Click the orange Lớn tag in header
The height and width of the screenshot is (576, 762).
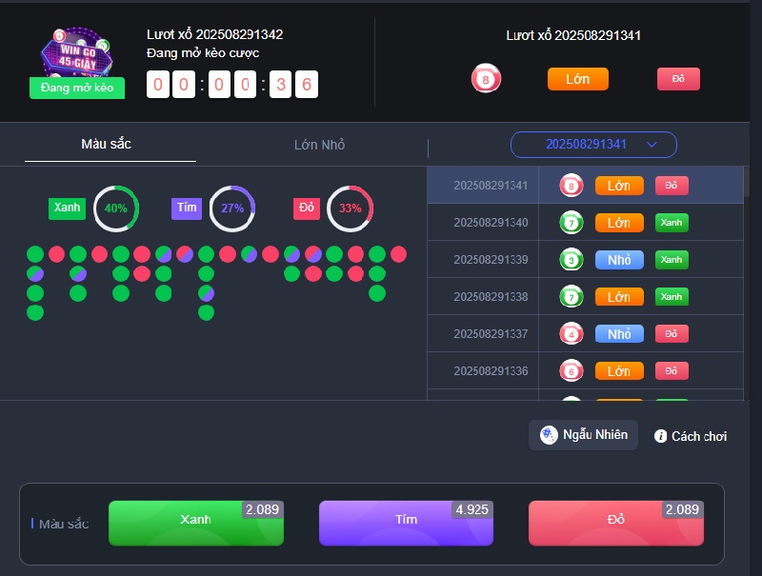(x=577, y=79)
